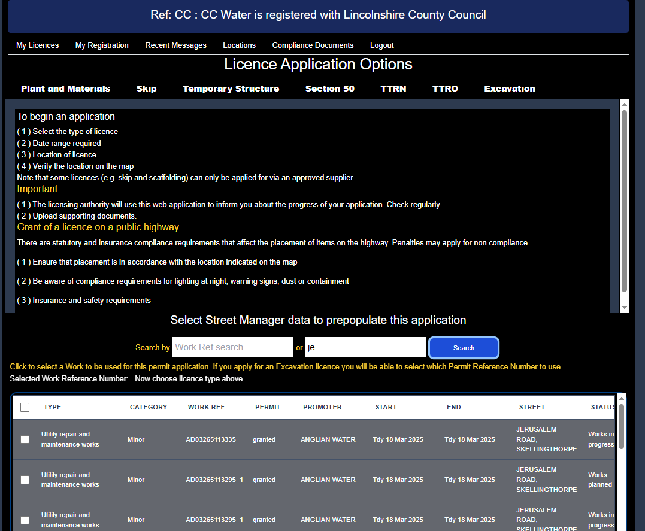Tick the select-all checkbox in table header
Screen dimensions: 645x531
25,407
